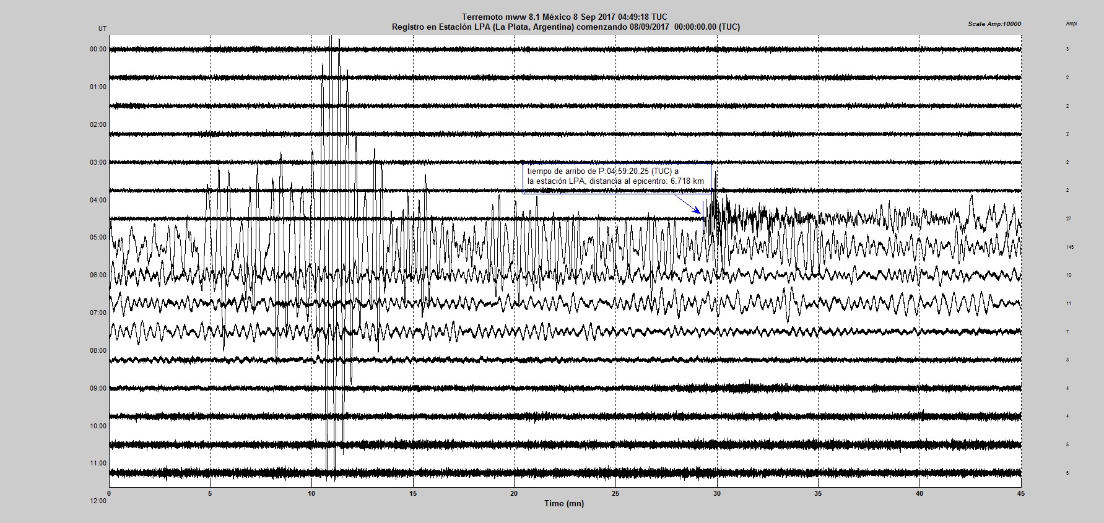The width and height of the screenshot is (1104, 523).
Task: Select the 'Time (mn)' axis label
Action: tap(564, 503)
